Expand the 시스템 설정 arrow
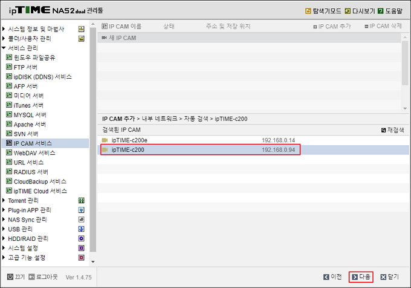 point(4,248)
